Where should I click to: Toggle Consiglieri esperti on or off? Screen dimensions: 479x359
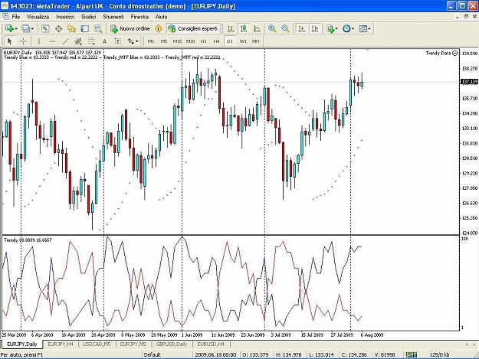[193, 28]
